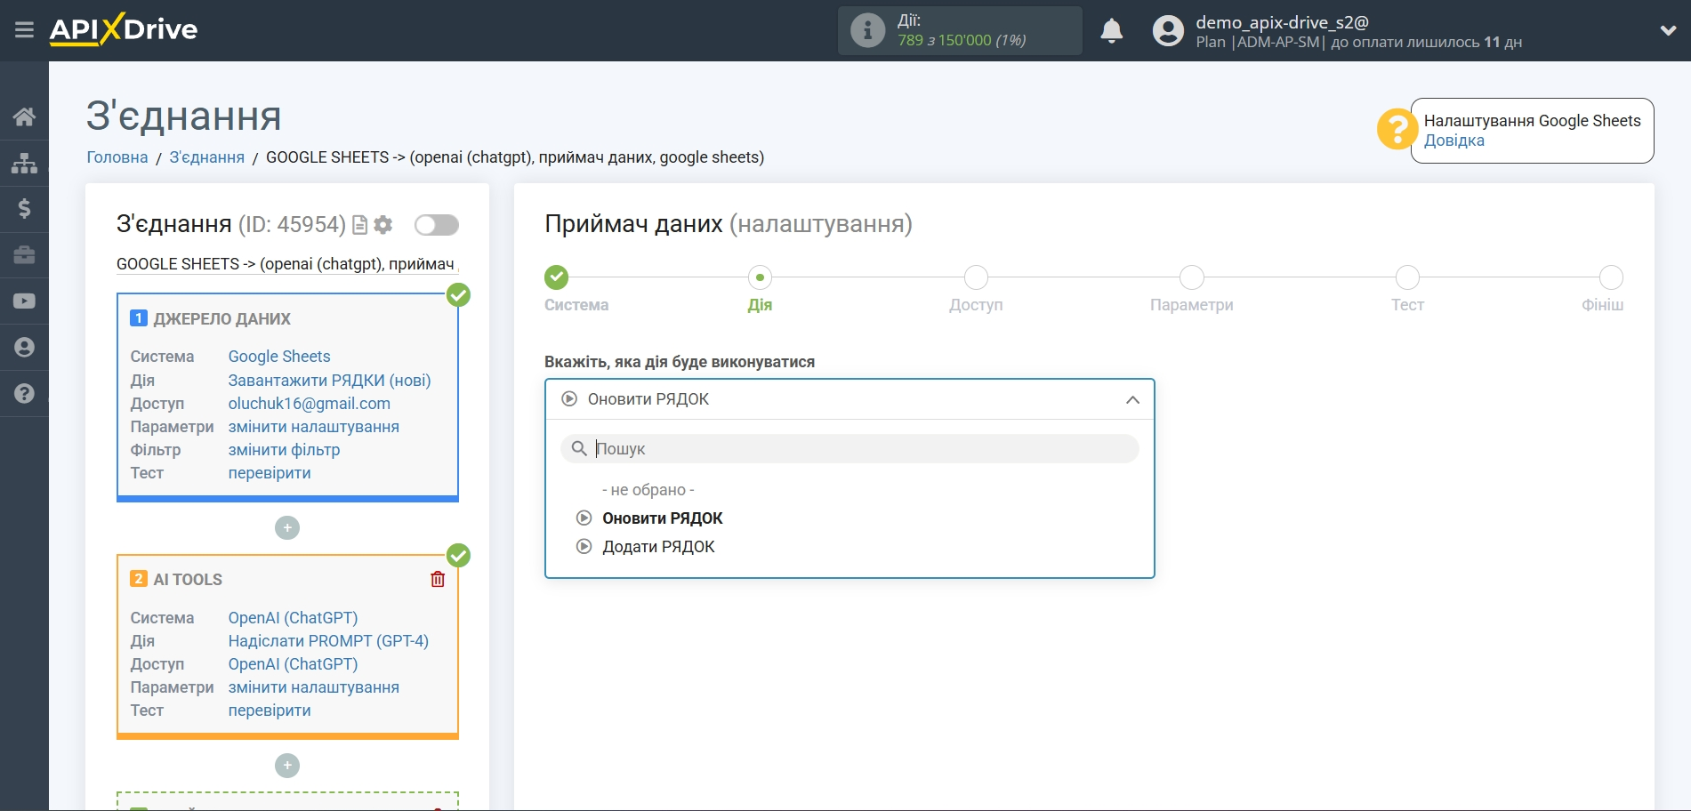
Task: Click the connection name field
Action: [287, 264]
